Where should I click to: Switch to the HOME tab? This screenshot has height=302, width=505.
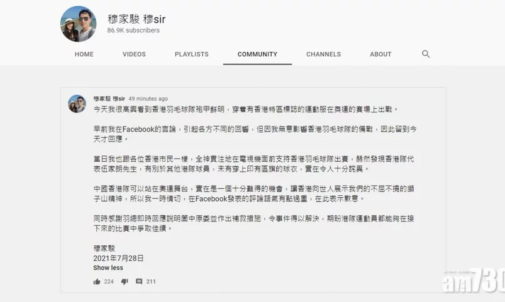(84, 54)
